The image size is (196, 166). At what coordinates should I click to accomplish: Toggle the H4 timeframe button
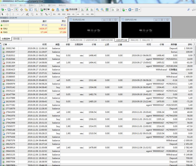click(78, 14)
